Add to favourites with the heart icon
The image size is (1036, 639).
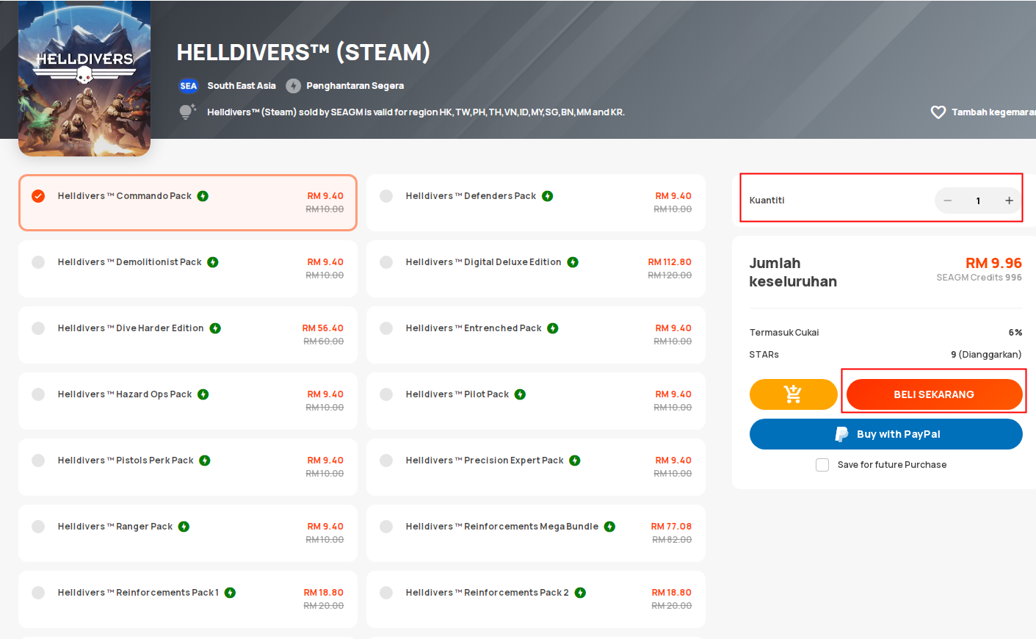point(938,112)
